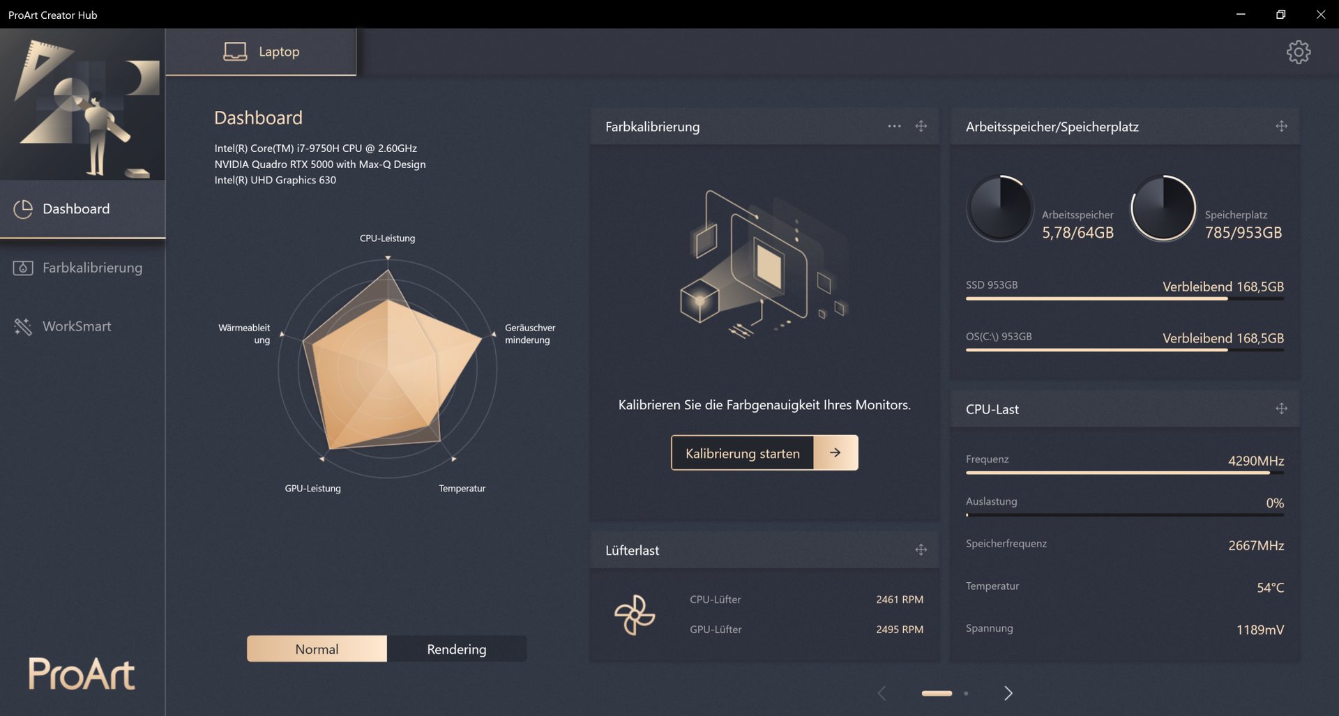Click the 5,78/64GB memory value
Viewport: 1339px width, 716px height.
[1077, 233]
